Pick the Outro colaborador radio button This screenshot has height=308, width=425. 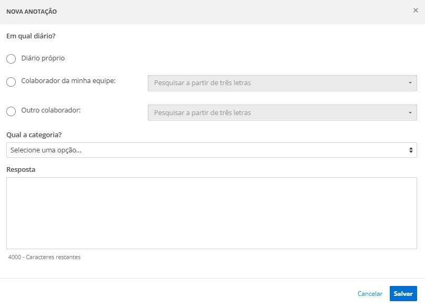11,111
